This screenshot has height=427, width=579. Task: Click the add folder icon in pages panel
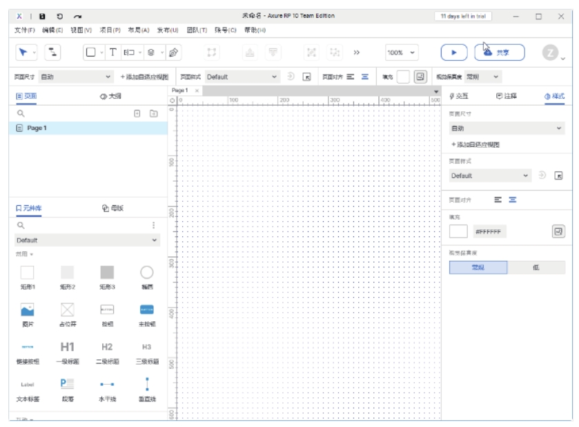pos(154,113)
